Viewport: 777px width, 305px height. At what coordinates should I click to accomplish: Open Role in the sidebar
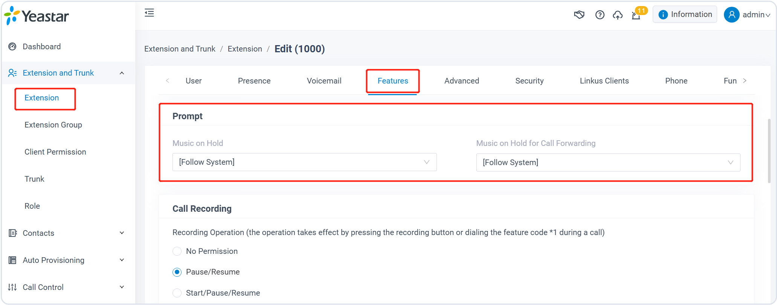[32, 206]
